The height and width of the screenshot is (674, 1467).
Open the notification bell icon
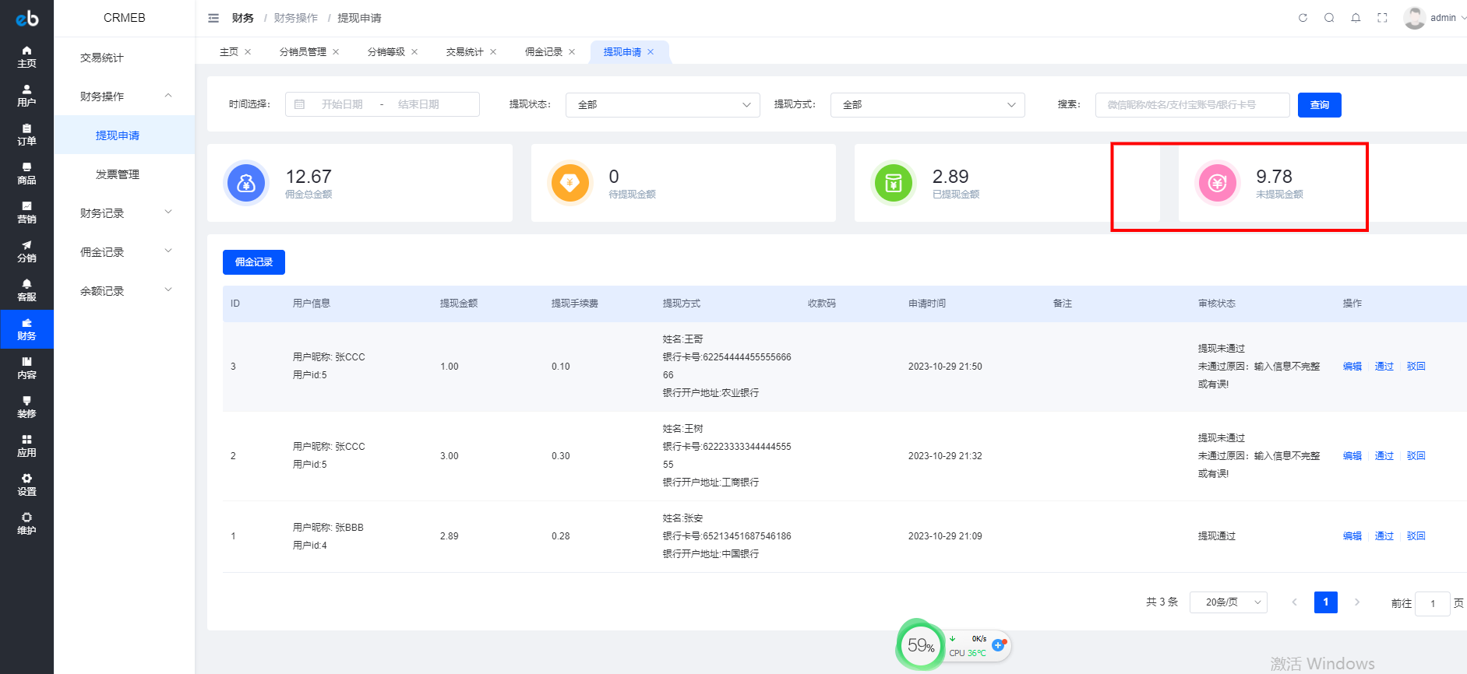click(1356, 18)
